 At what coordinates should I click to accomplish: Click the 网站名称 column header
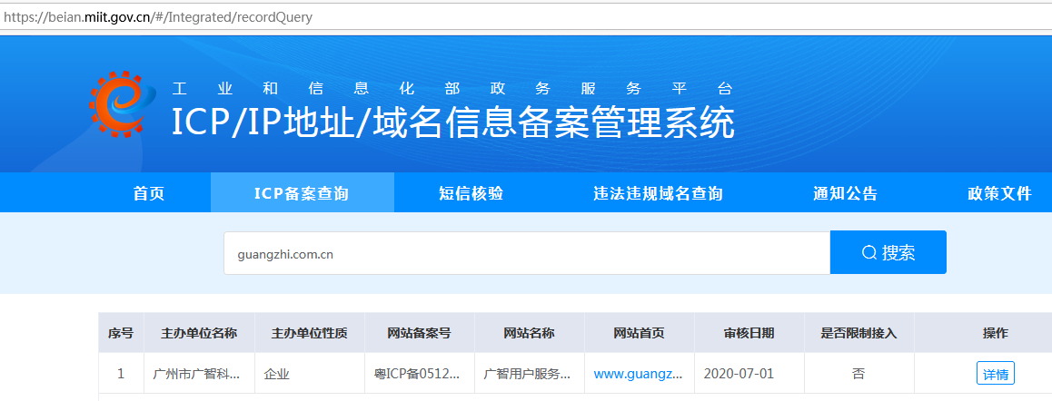pos(530,333)
